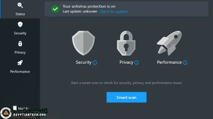Click the large Privacy padlock graphic
Viewport: 213px width, 119px height.
(x=126, y=43)
